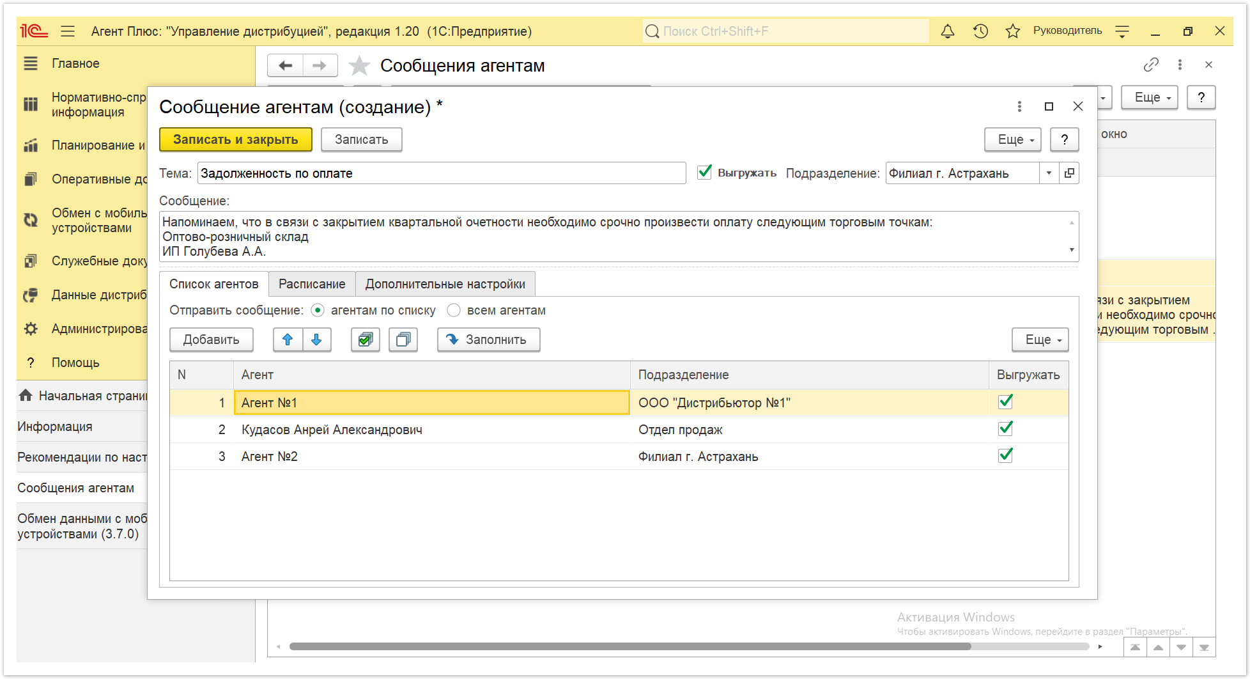Sort by Подразделение column header

[810, 375]
